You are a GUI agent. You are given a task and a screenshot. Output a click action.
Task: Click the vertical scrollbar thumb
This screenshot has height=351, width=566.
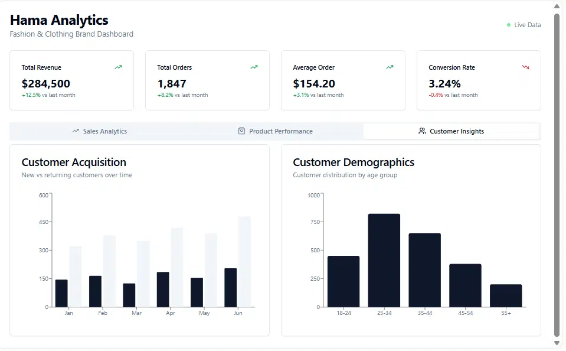(x=557, y=175)
